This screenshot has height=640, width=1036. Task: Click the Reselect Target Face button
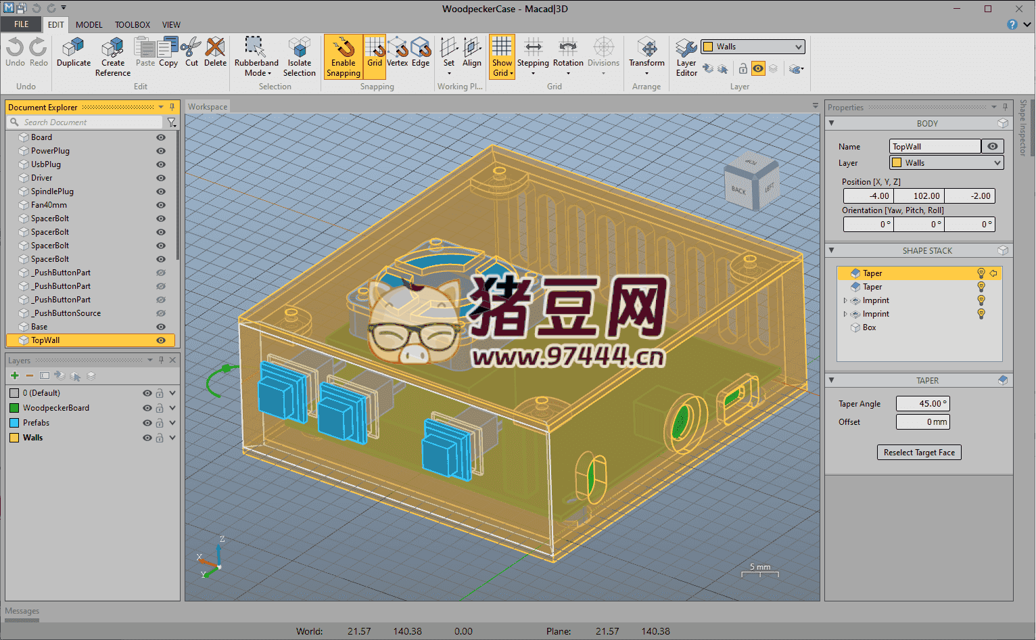coord(919,453)
